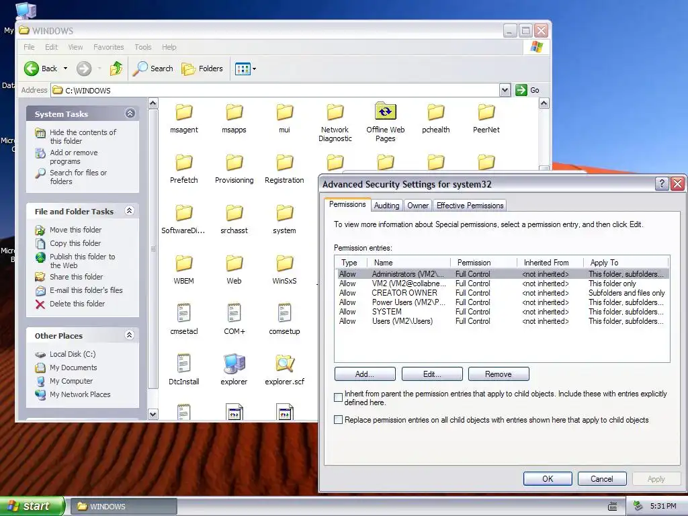Screen dimensions: 688x516
Task: Click the system tray clock
Action: point(663,507)
